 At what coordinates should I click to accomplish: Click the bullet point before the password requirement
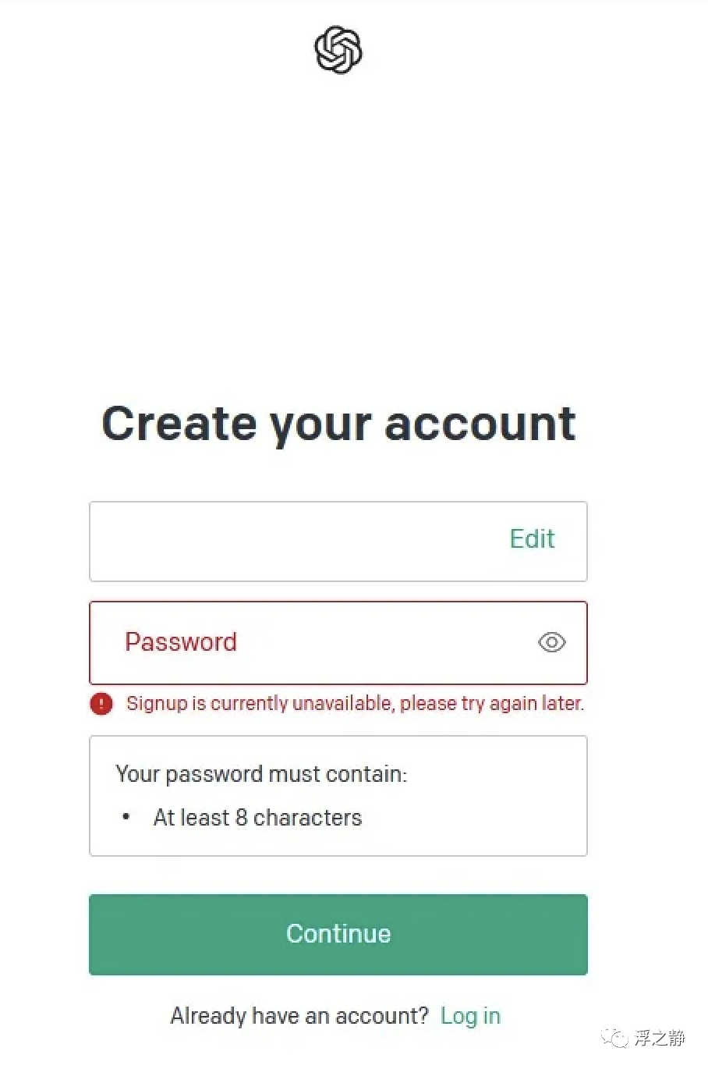click(126, 817)
